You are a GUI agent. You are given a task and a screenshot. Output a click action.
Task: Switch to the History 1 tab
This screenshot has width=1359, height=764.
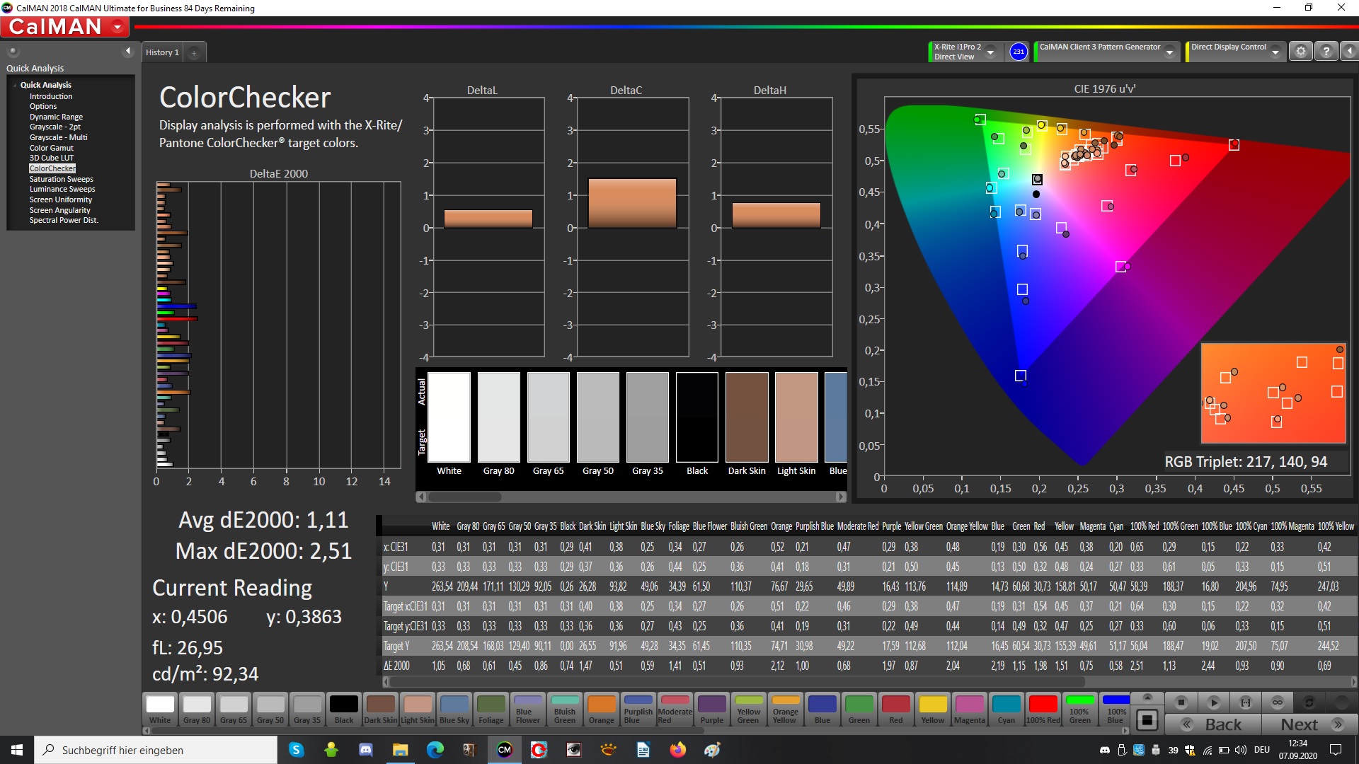pos(162,52)
